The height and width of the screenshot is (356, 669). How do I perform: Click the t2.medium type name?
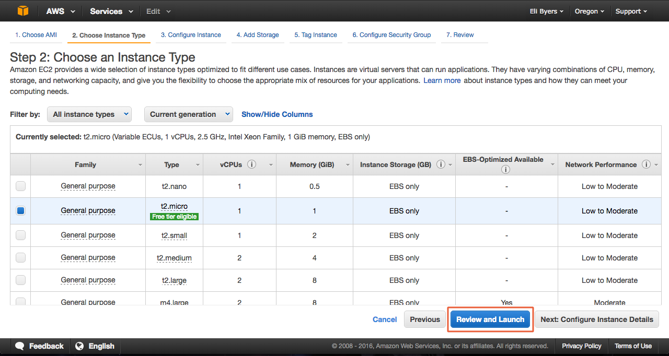pyautogui.click(x=174, y=258)
